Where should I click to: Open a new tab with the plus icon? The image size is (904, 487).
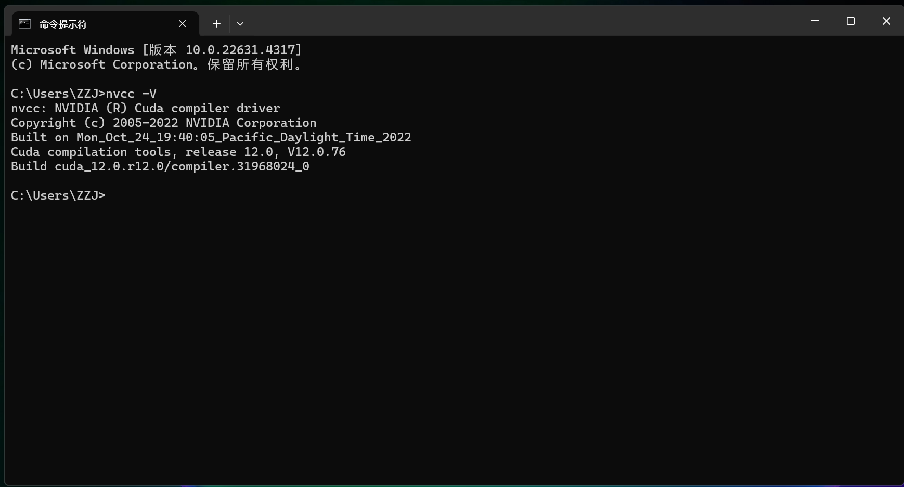216,23
